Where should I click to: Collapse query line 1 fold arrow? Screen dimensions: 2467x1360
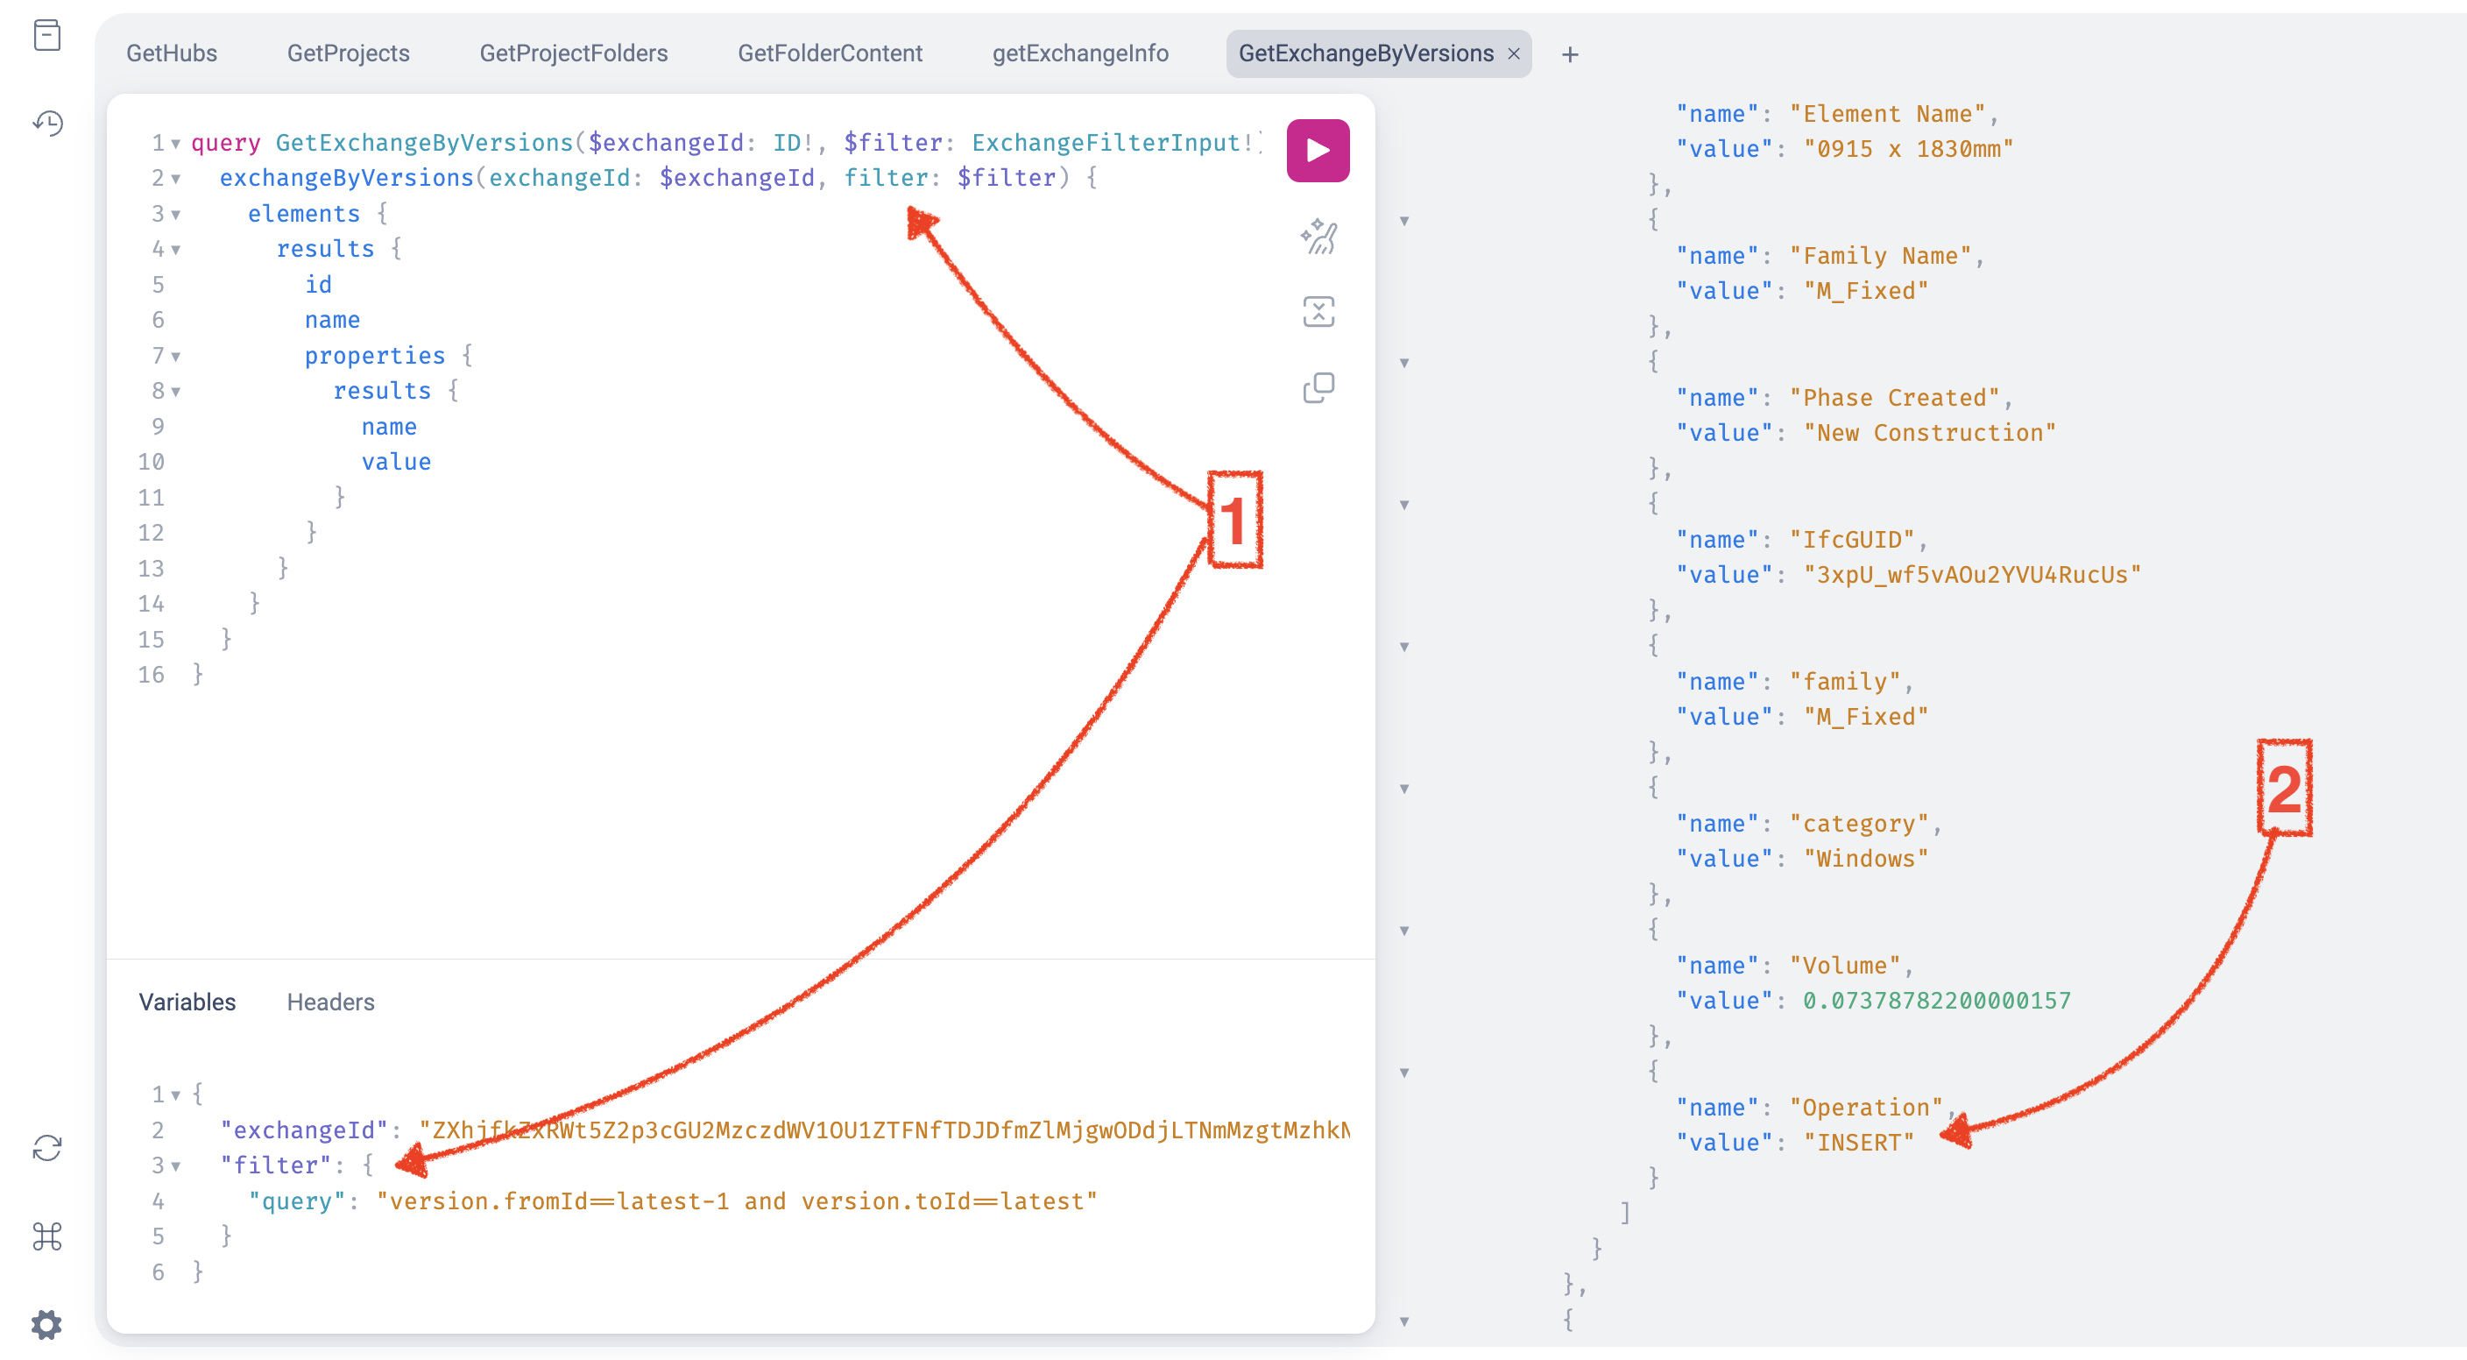coord(176,144)
